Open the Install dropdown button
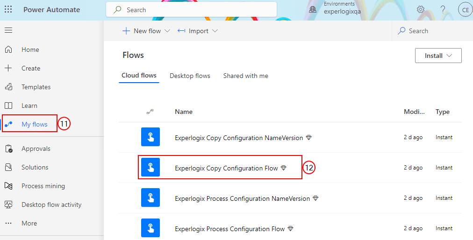This screenshot has height=240, width=473. (x=438, y=56)
